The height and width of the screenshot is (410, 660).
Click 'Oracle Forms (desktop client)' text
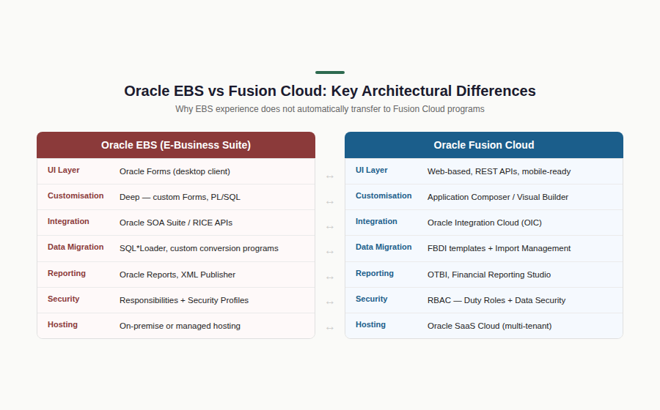[175, 171]
